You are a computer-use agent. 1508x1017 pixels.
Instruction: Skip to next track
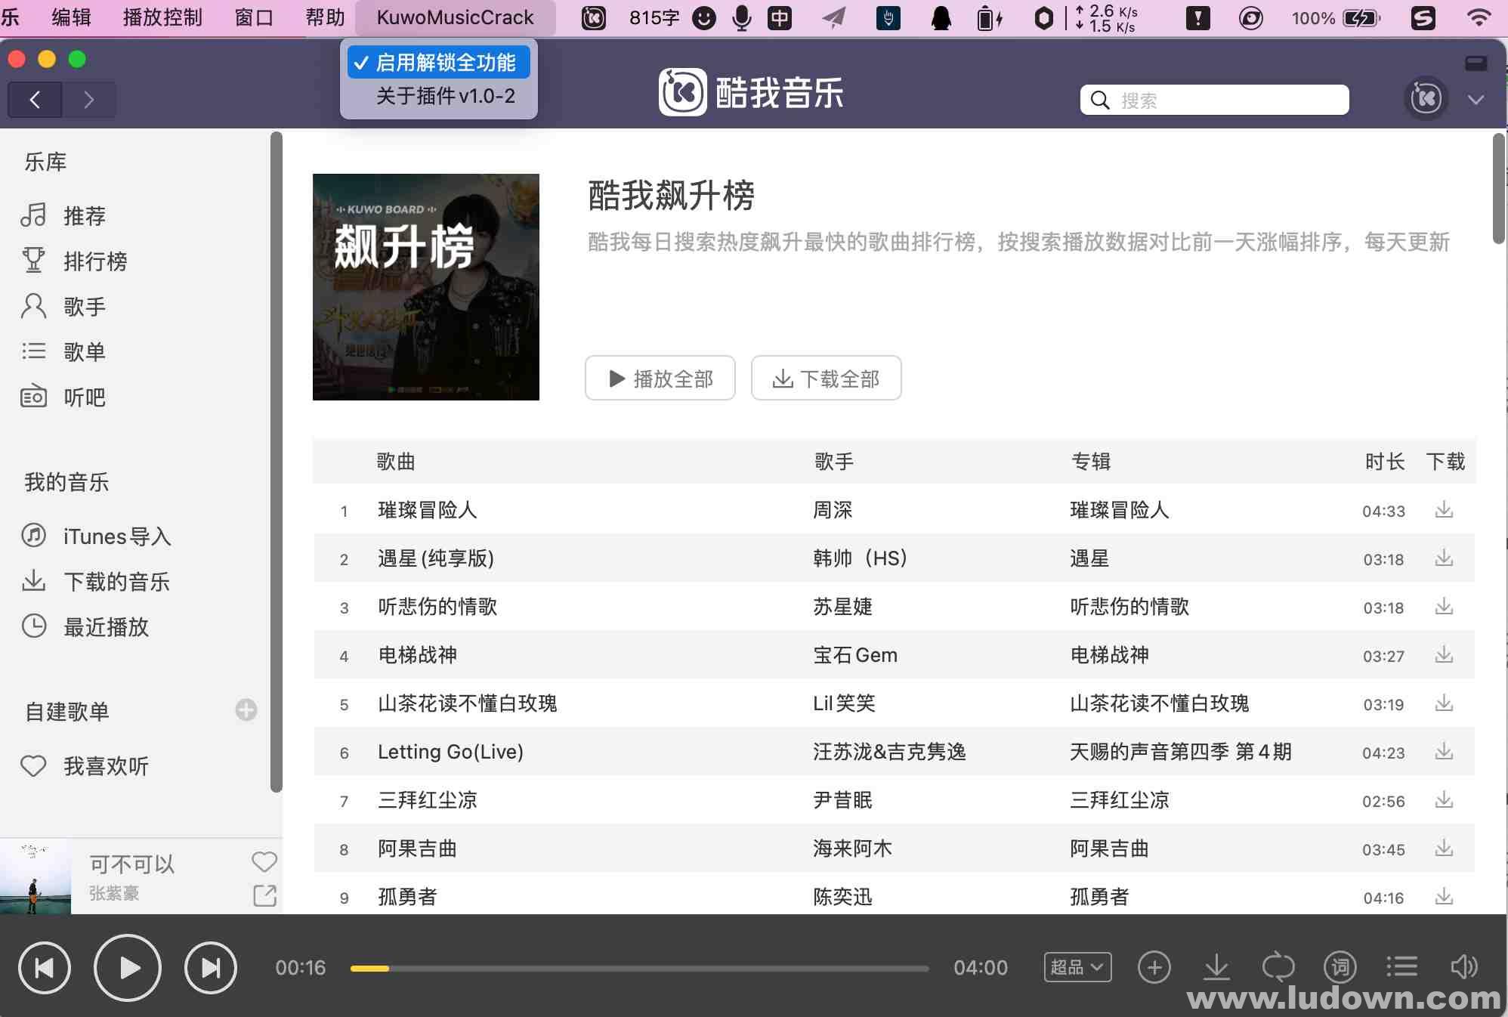point(211,968)
